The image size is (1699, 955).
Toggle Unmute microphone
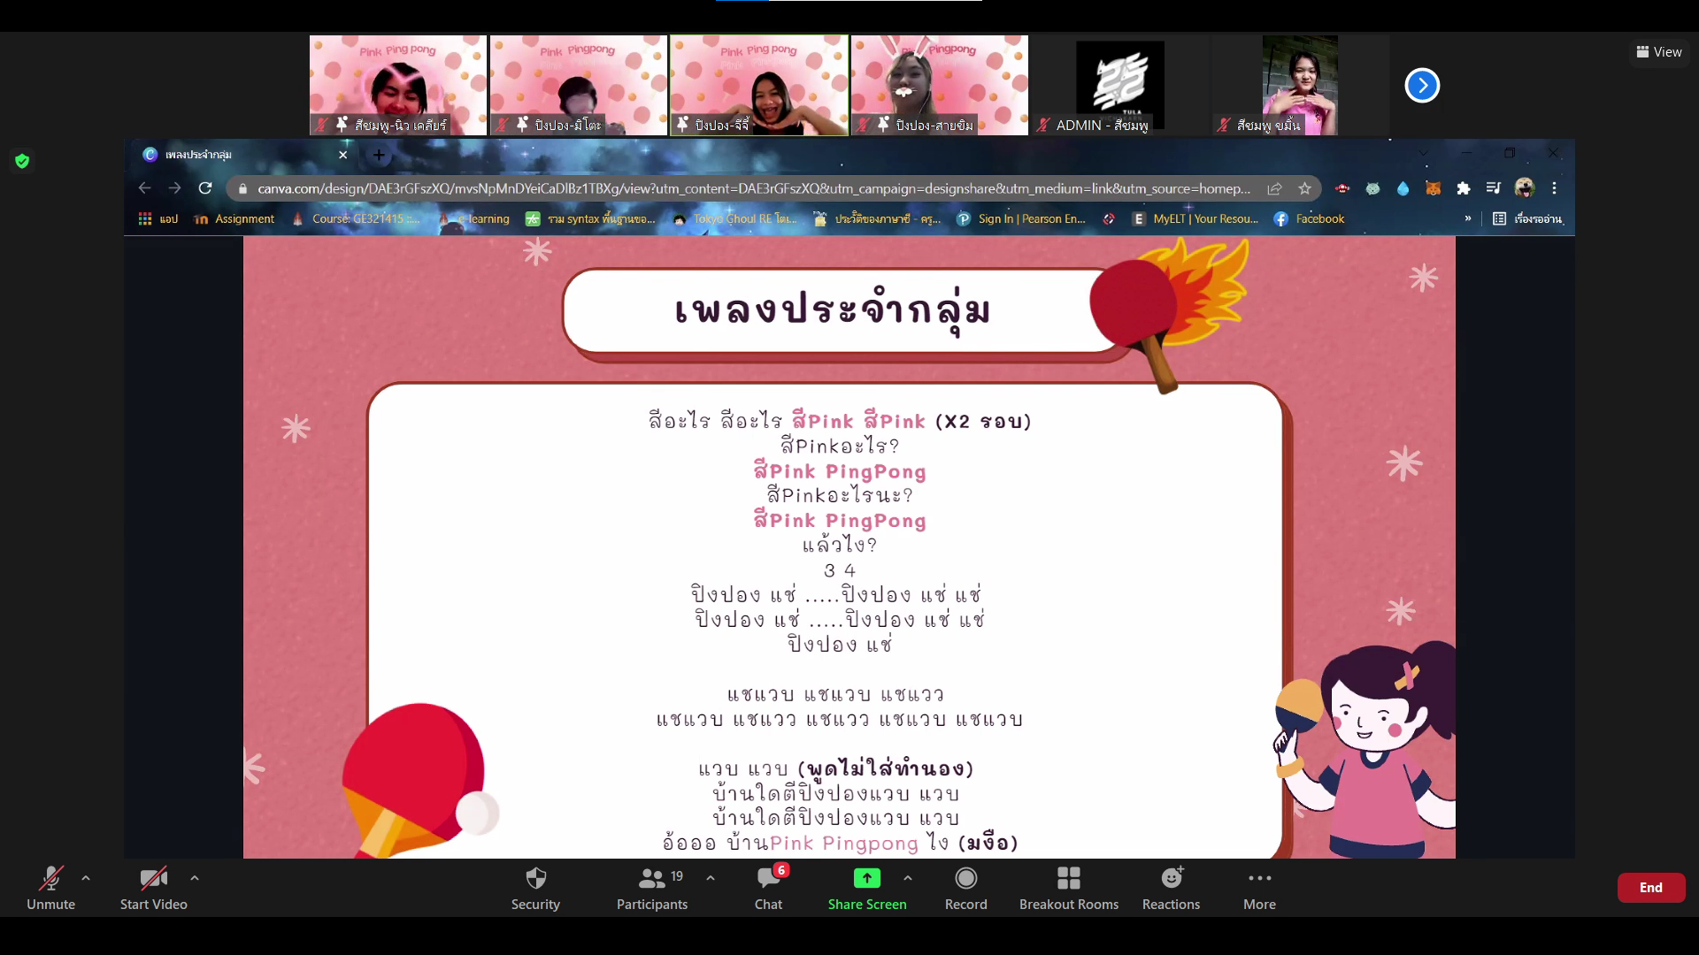[50, 887]
